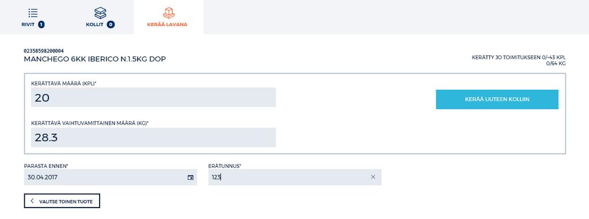
Task: Click into the Erätunnus text field
Action: (x=295, y=177)
